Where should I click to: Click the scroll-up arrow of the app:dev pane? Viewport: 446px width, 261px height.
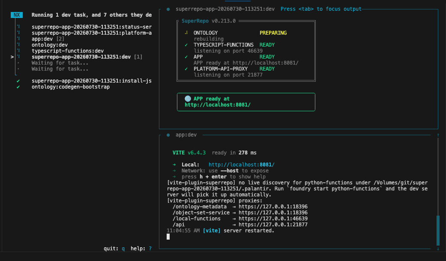438,135
